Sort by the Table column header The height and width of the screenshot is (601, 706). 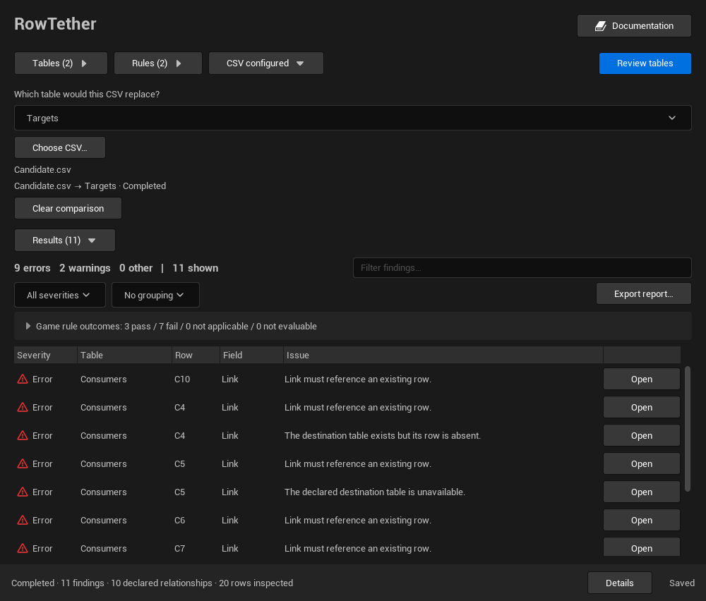pos(124,355)
